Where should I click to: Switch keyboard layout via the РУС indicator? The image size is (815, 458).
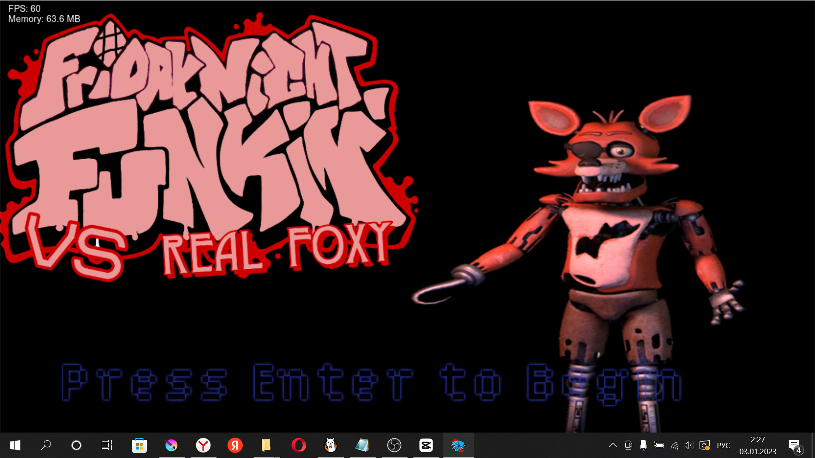pyautogui.click(x=723, y=445)
